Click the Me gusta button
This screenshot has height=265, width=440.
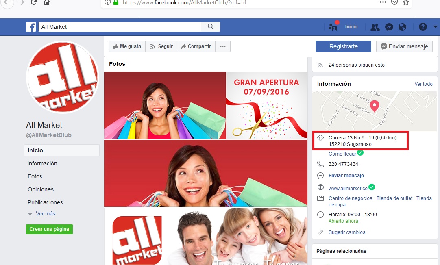click(127, 46)
